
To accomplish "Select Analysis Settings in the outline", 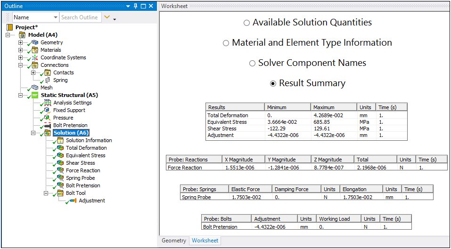I will pyautogui.click(x=72, y=103).
